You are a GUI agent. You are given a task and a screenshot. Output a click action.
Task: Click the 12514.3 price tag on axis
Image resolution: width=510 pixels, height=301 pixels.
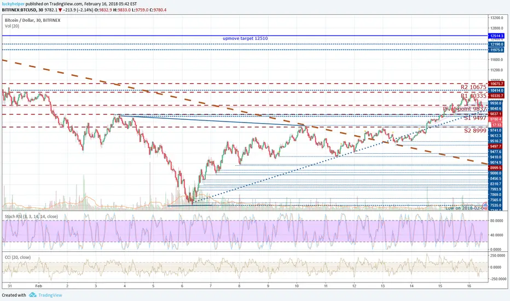pyautogui.click(x=497, y=36)
